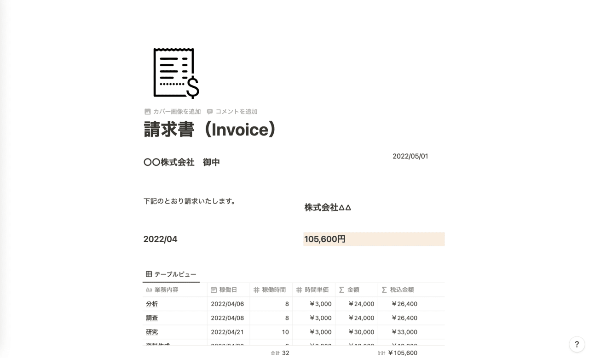589x358 pixels.
Task: Click コメントを追加 button
Action: pyautogui.click(x=232, y=112)
